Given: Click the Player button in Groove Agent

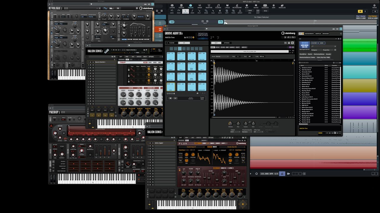Looking at the screenshot, I should 171,43.
